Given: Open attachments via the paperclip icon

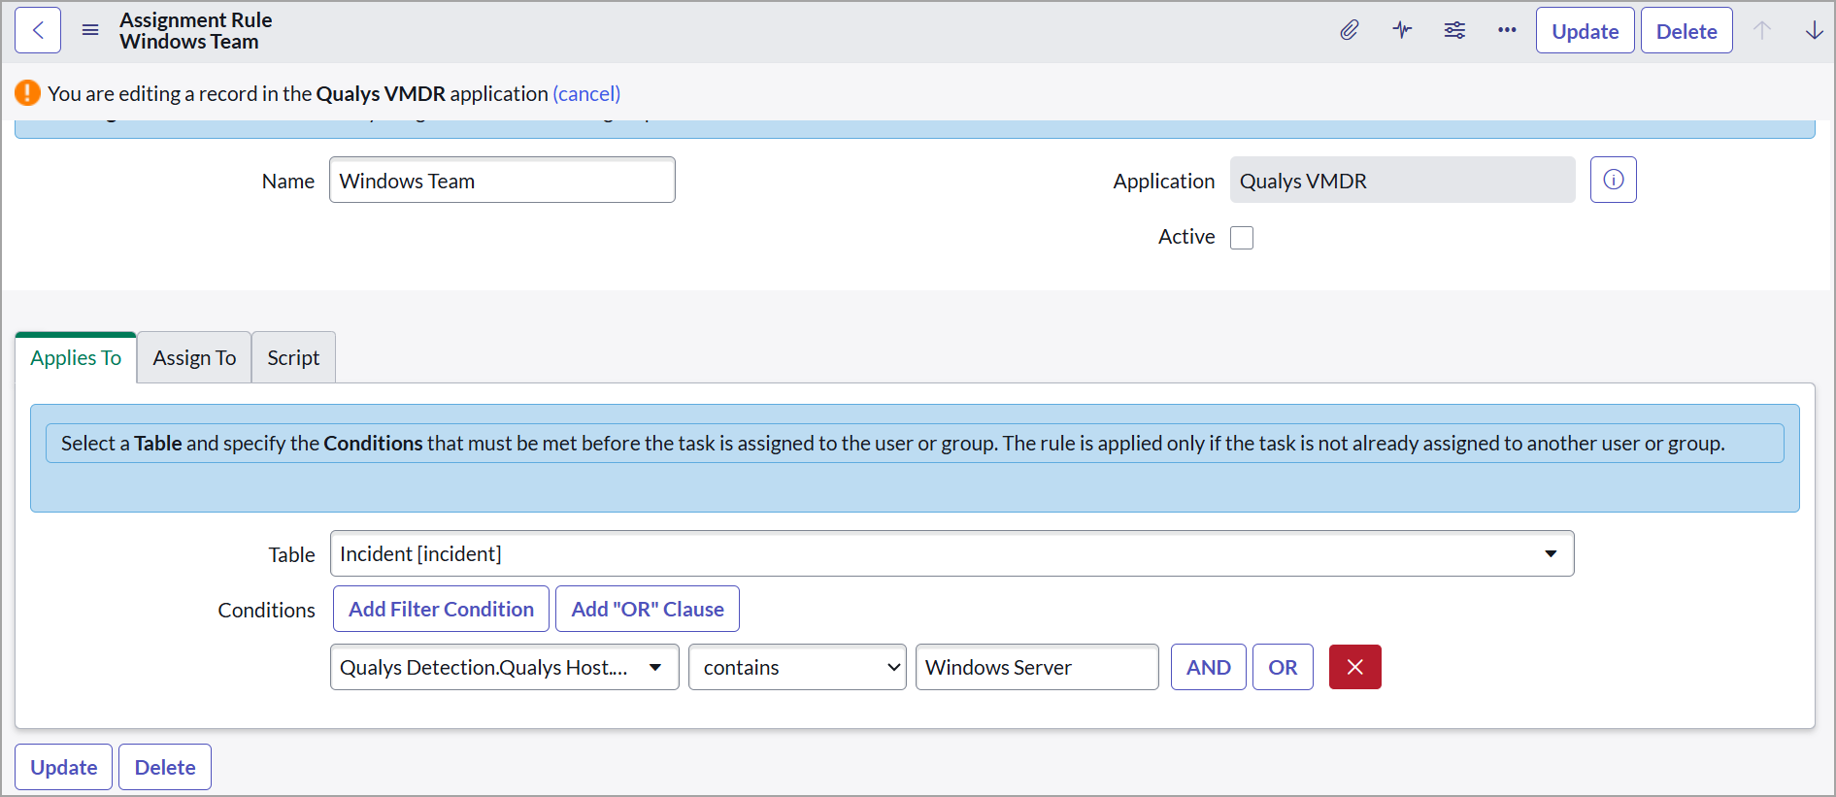Looking at the screenshot, I should (x=1350, y=30).
